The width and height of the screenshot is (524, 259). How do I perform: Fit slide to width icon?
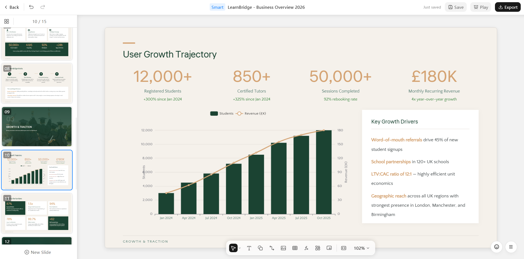[344, 248]
